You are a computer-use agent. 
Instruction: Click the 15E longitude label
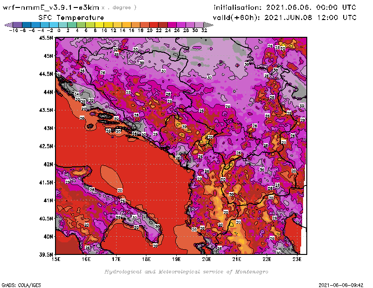coord(56,259)
